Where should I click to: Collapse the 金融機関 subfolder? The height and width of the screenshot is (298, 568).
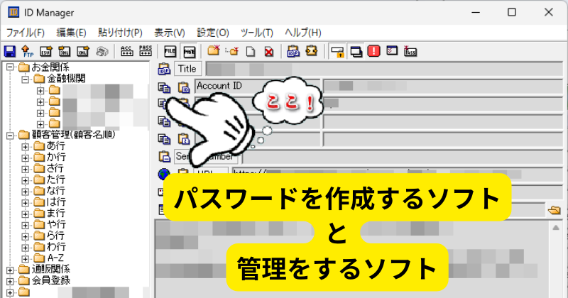tap(25, 79)
